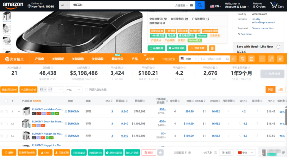This screenshot has height=157, width=287.
Task: Click the 复制所有ASIN button
Action: 27,152
